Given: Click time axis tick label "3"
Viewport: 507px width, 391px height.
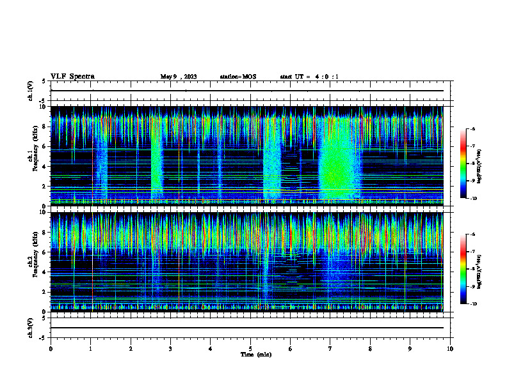Looking at the screenshot, I should (170, 349).
